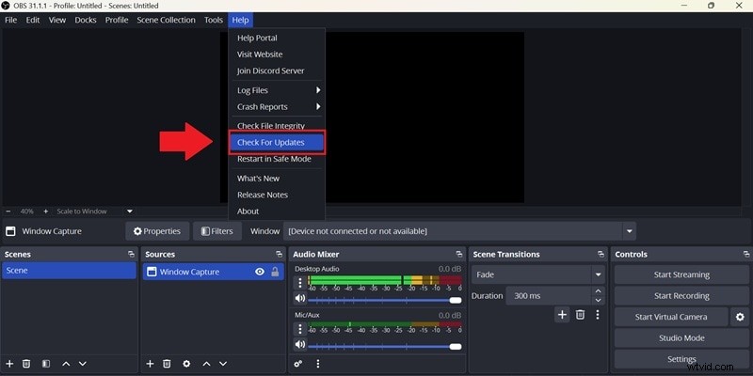This screenshot has height=376, width=753.
Task: Add a new scene with plus icon
Action: click(9, 364)
